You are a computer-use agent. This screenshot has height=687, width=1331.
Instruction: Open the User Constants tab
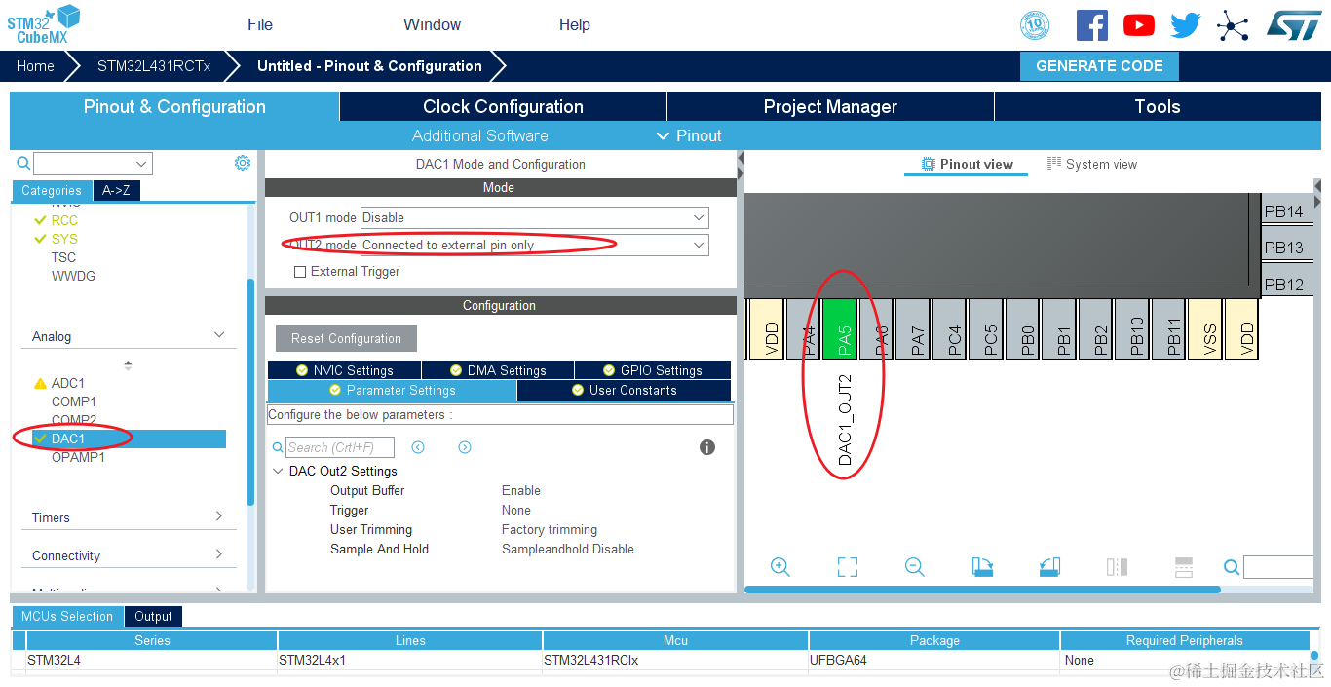click(x=624, y=390)
